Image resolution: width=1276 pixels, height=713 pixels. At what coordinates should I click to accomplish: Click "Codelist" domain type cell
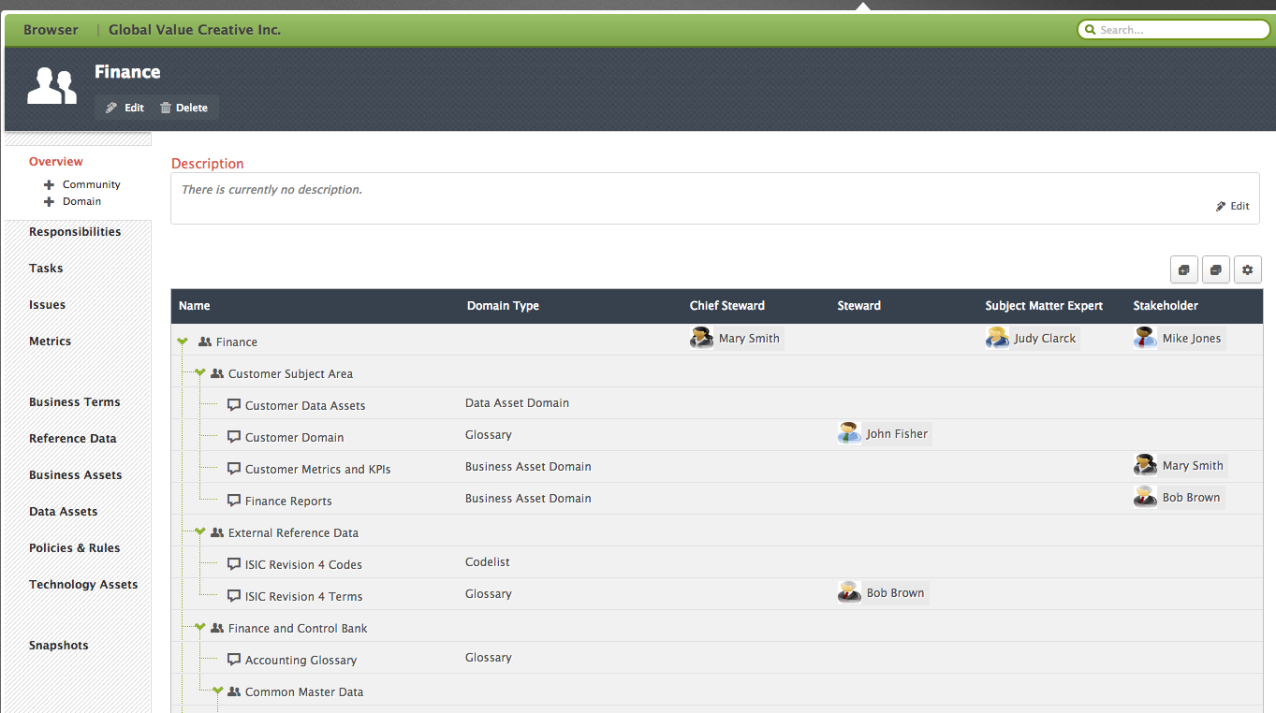tap(488, 562)
